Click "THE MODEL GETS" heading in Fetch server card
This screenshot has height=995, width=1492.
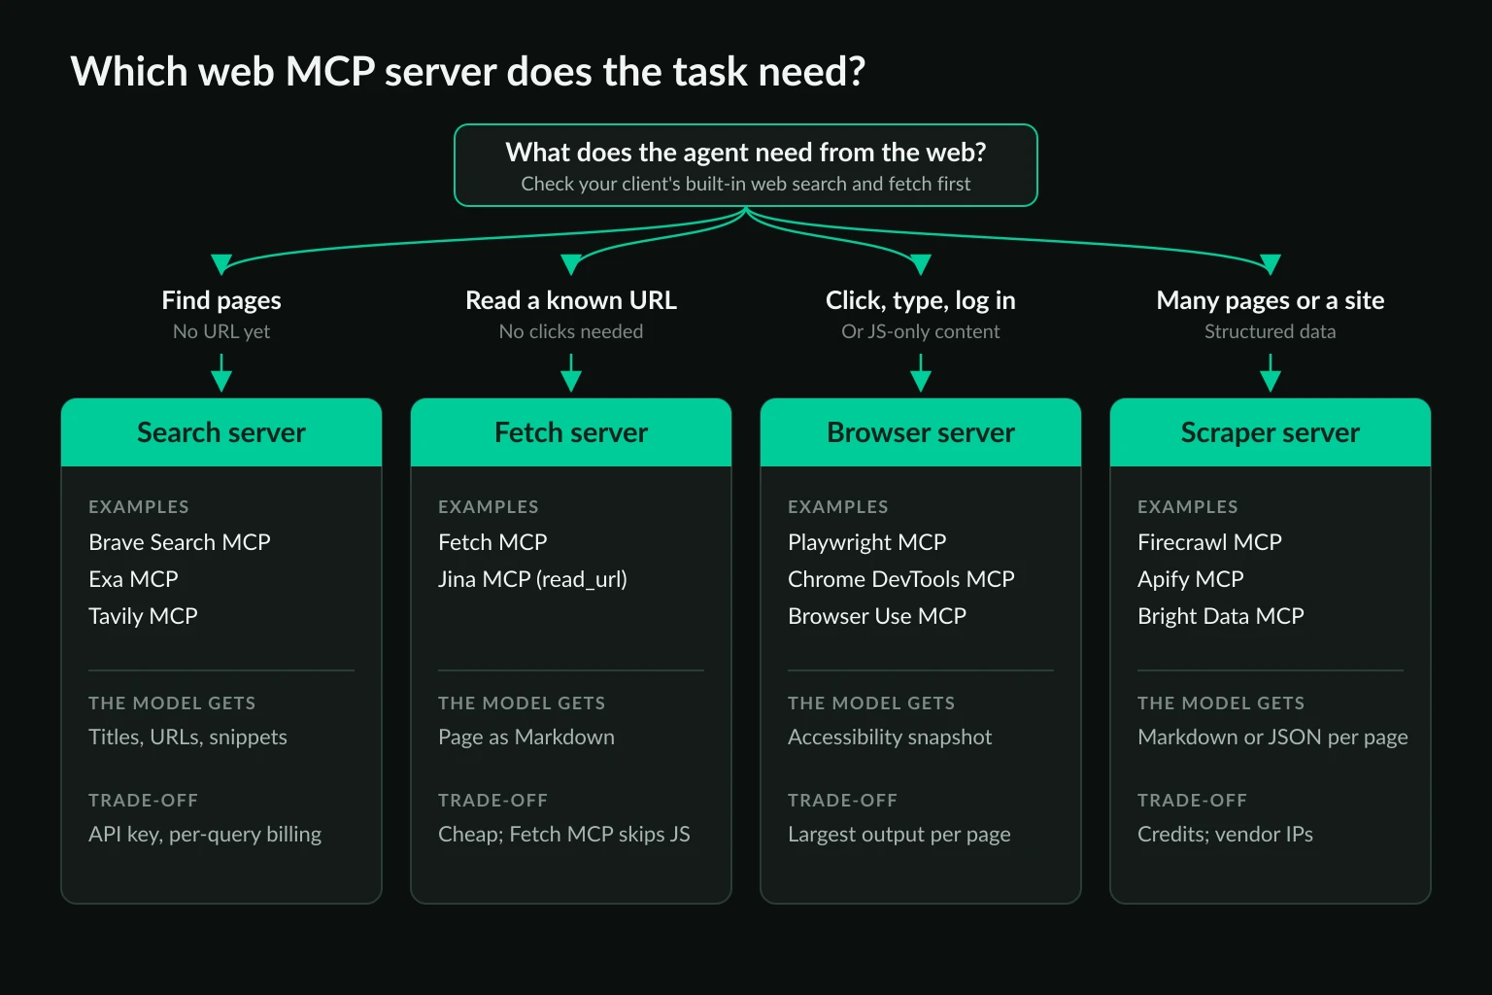(x=522, y=703)
